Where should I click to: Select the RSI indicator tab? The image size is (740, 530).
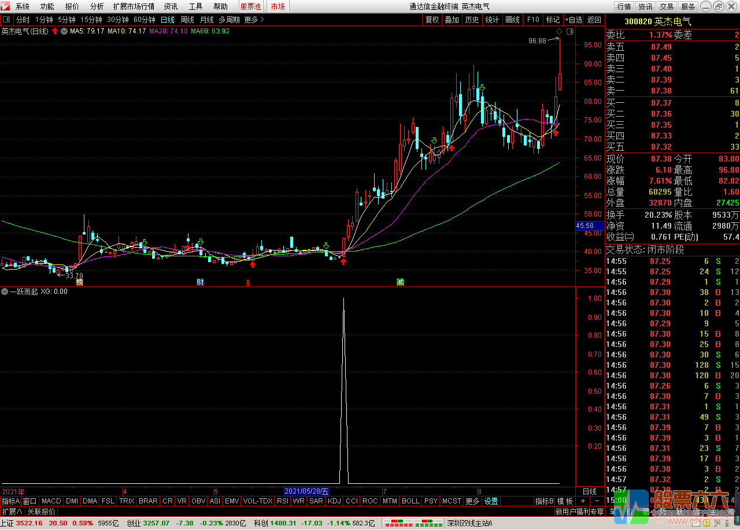point(283,501)
